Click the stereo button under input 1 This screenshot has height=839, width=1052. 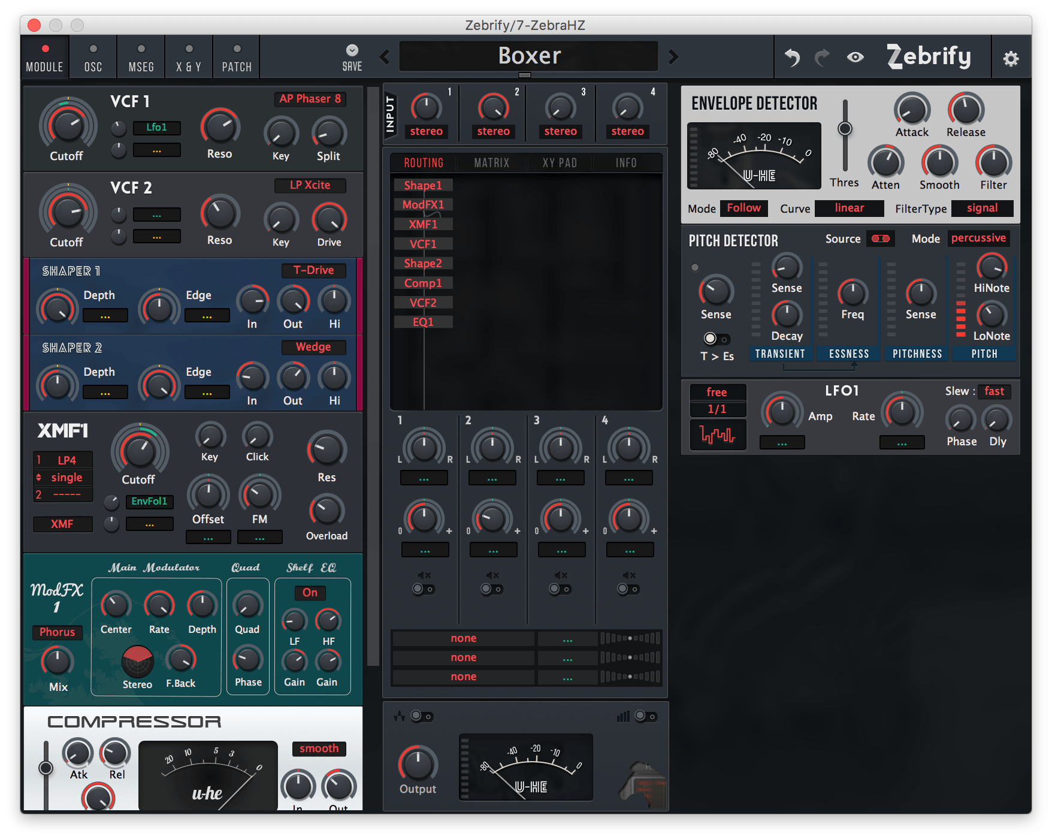426,131
